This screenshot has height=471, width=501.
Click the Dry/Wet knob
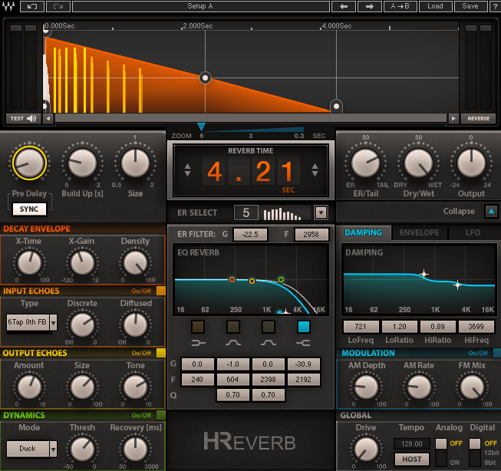coord(419,163)
